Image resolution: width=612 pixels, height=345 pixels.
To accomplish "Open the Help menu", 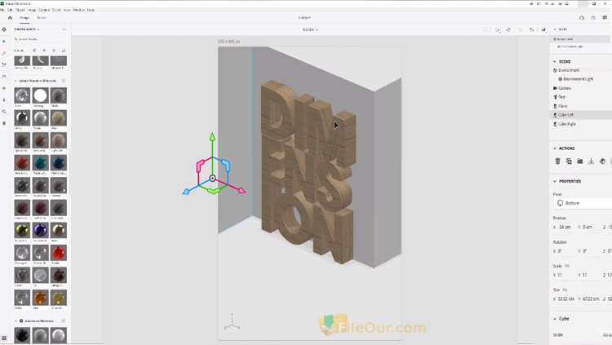I will [x=91, y=10].
